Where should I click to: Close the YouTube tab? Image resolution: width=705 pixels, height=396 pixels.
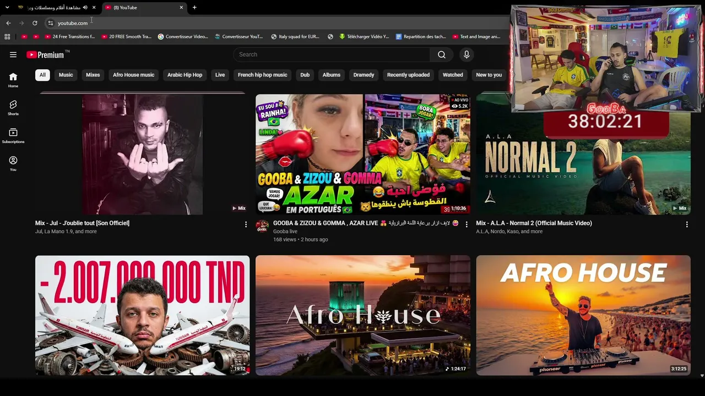[181, 8]
